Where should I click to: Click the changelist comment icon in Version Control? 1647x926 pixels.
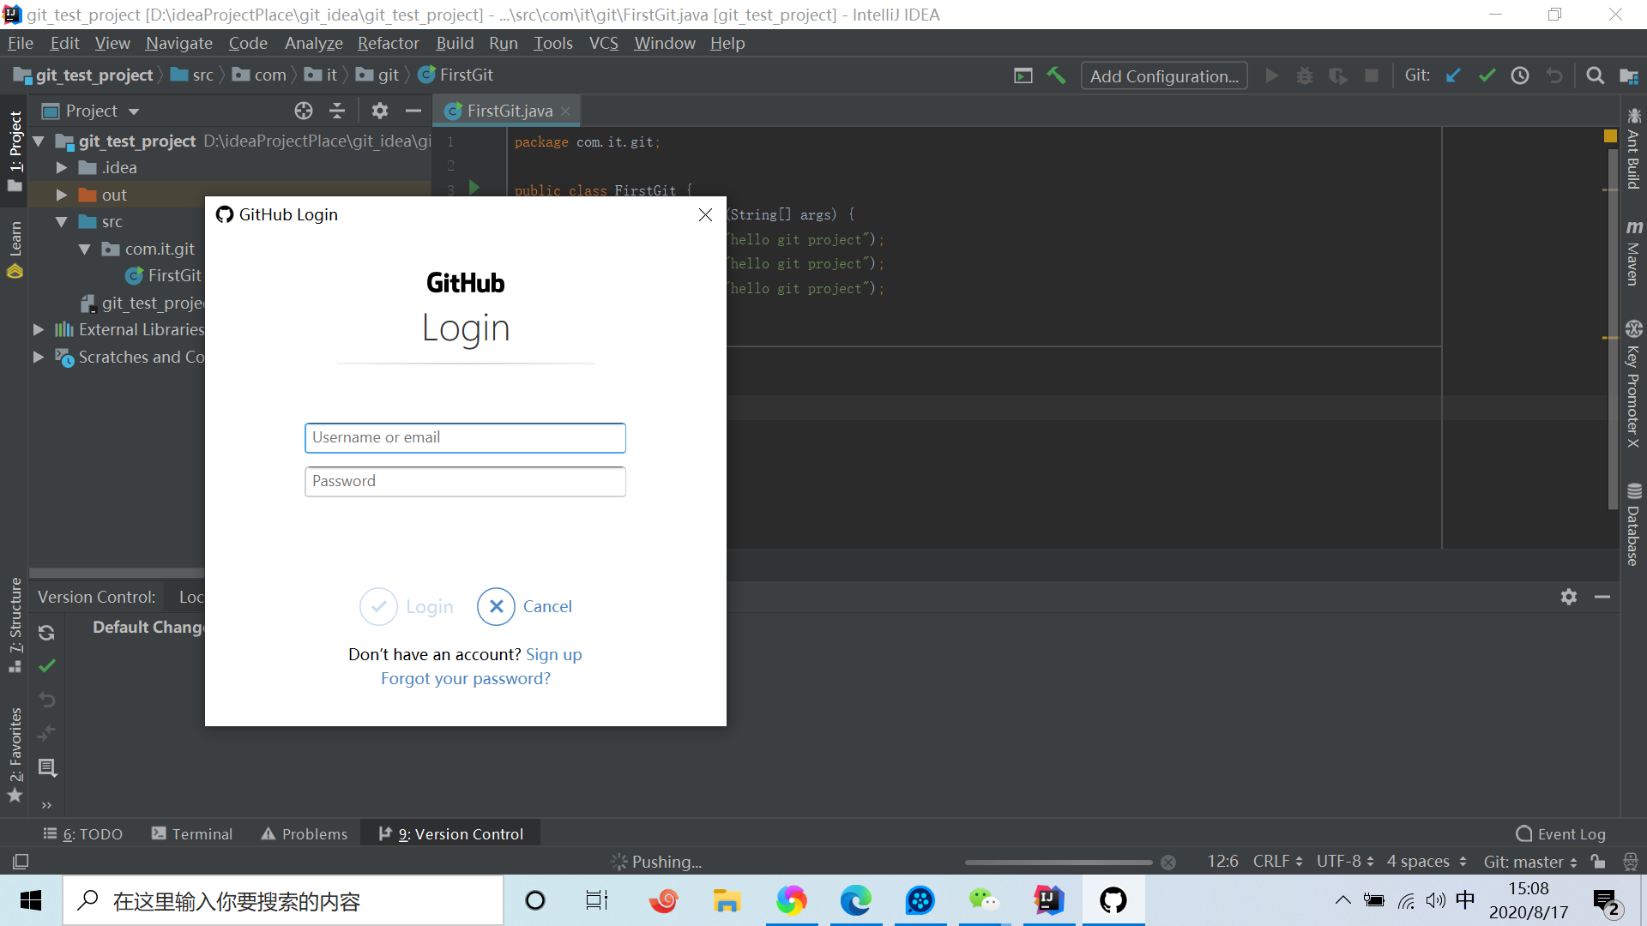coord(47,767)
